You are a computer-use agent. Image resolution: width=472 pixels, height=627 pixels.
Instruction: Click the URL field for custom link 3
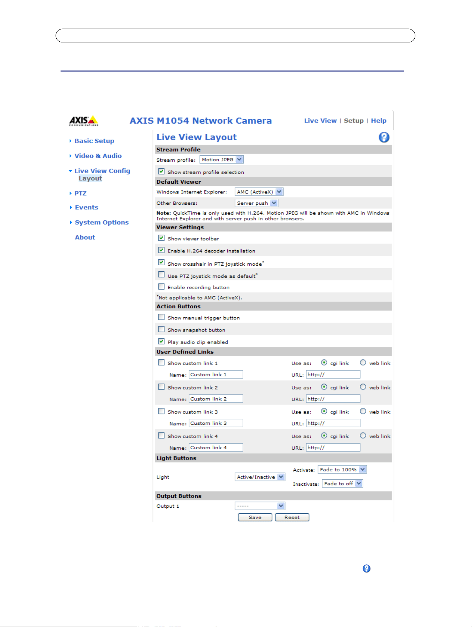click(x=333, y=423)
